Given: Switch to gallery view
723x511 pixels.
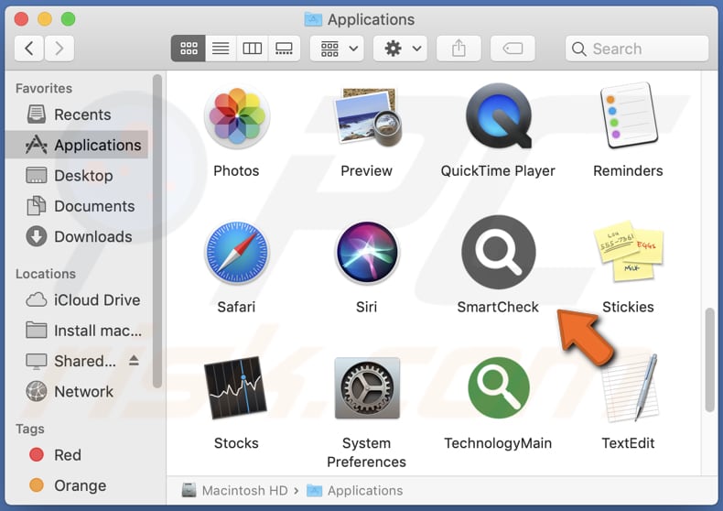Looking at the screenshot, I should (x=284, y=49).
